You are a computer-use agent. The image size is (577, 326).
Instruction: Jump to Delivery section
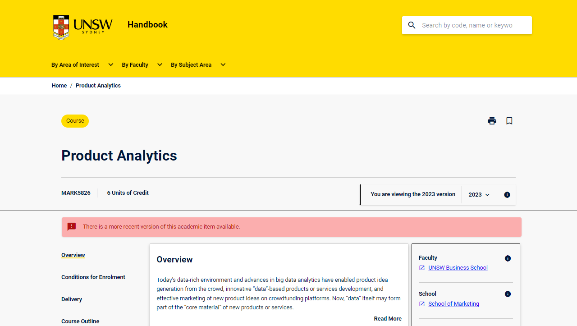tap(72, 299)
